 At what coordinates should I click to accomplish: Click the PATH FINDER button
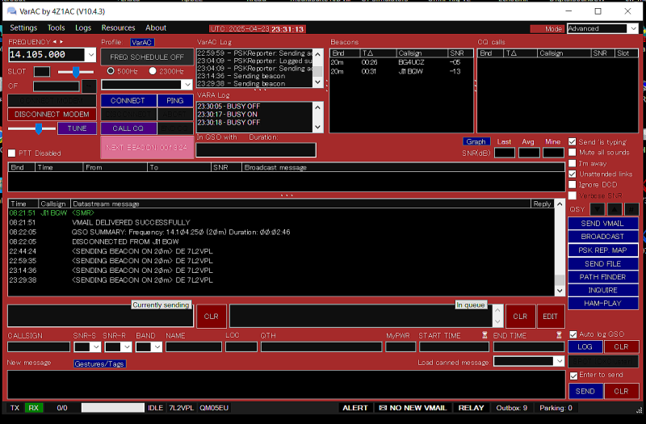602,277
